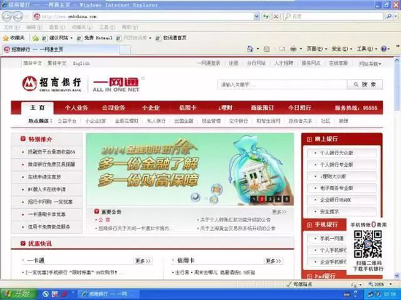The height and width of the screenshot is (300, 401).
Task: Click the red quick launch icon in taskbar
Action: pos(64,294)
